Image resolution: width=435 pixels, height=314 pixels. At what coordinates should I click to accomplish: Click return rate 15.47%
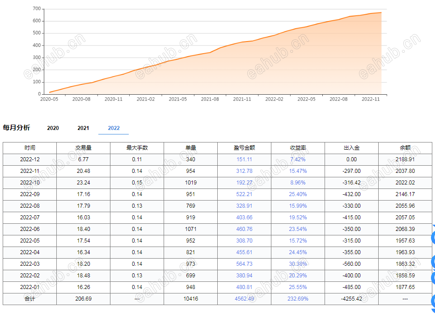(x=298, y=171)
